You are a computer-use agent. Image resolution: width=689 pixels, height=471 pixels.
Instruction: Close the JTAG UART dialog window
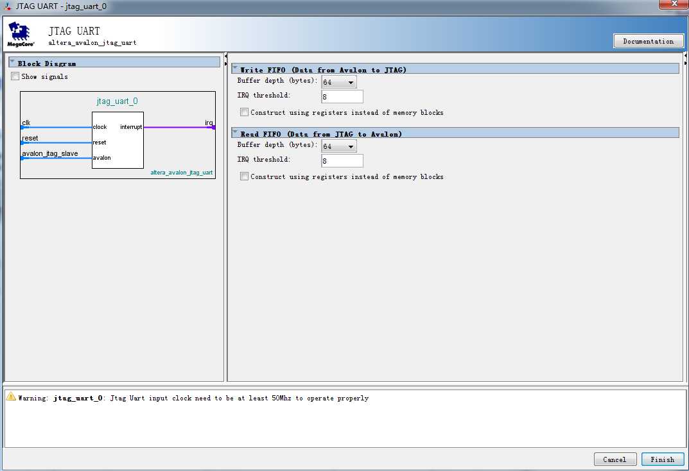pos(674,4)
